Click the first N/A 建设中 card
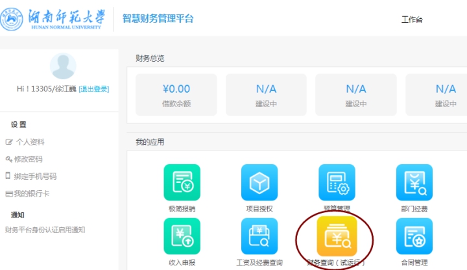Image resolution: width=467 pixels, height=270 pixels. point(266,95)
